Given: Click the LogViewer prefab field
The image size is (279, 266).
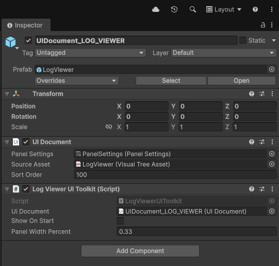Looking at the screenshot, I should pos(151,69).
